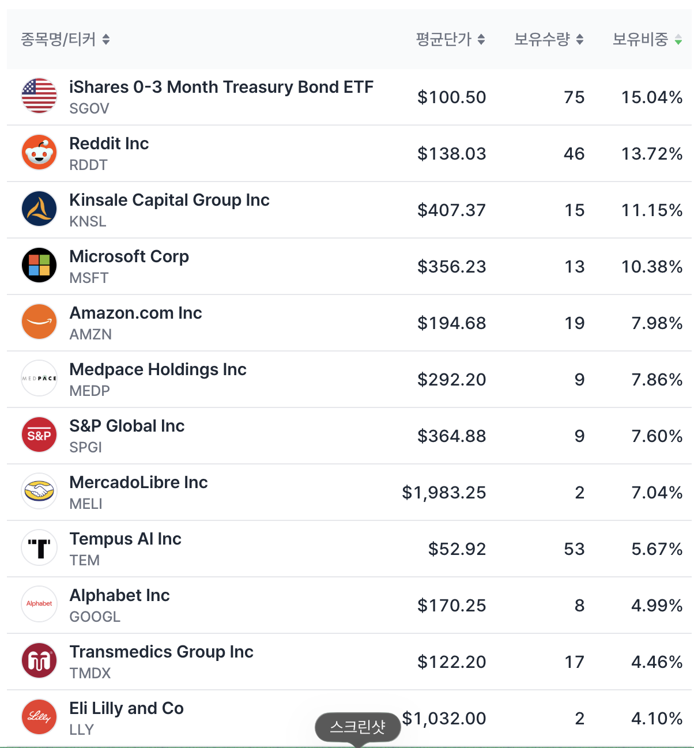The image size is (694, 748).
Task: Toggle 보유비중 sort order arrows
Action: point(678,39)
